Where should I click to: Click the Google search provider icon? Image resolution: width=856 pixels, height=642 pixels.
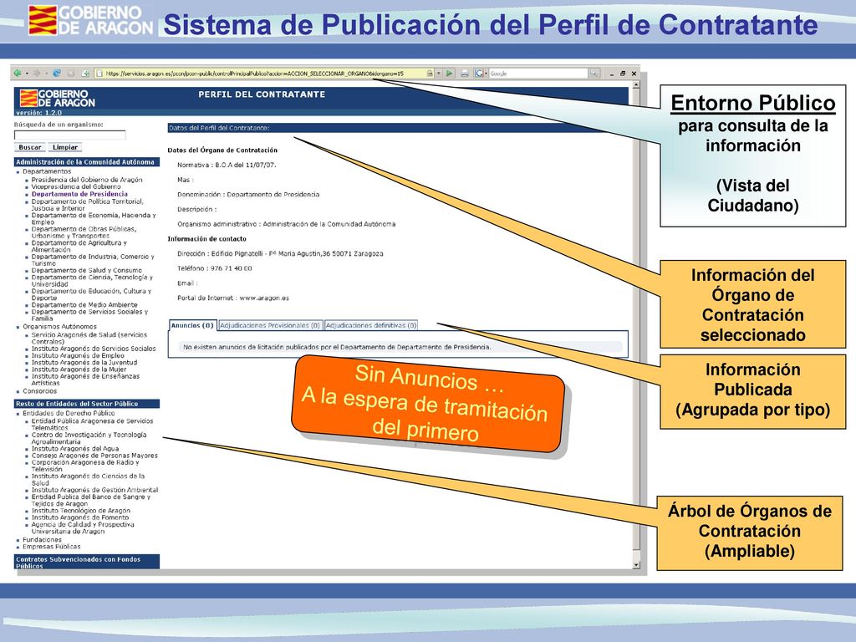479,74
